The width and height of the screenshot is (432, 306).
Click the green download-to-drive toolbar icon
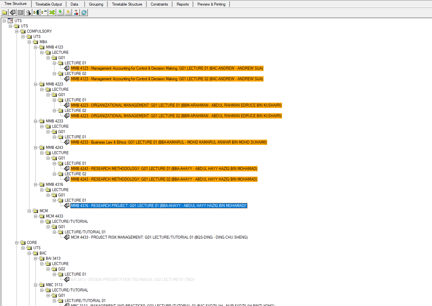pos(60,13)
